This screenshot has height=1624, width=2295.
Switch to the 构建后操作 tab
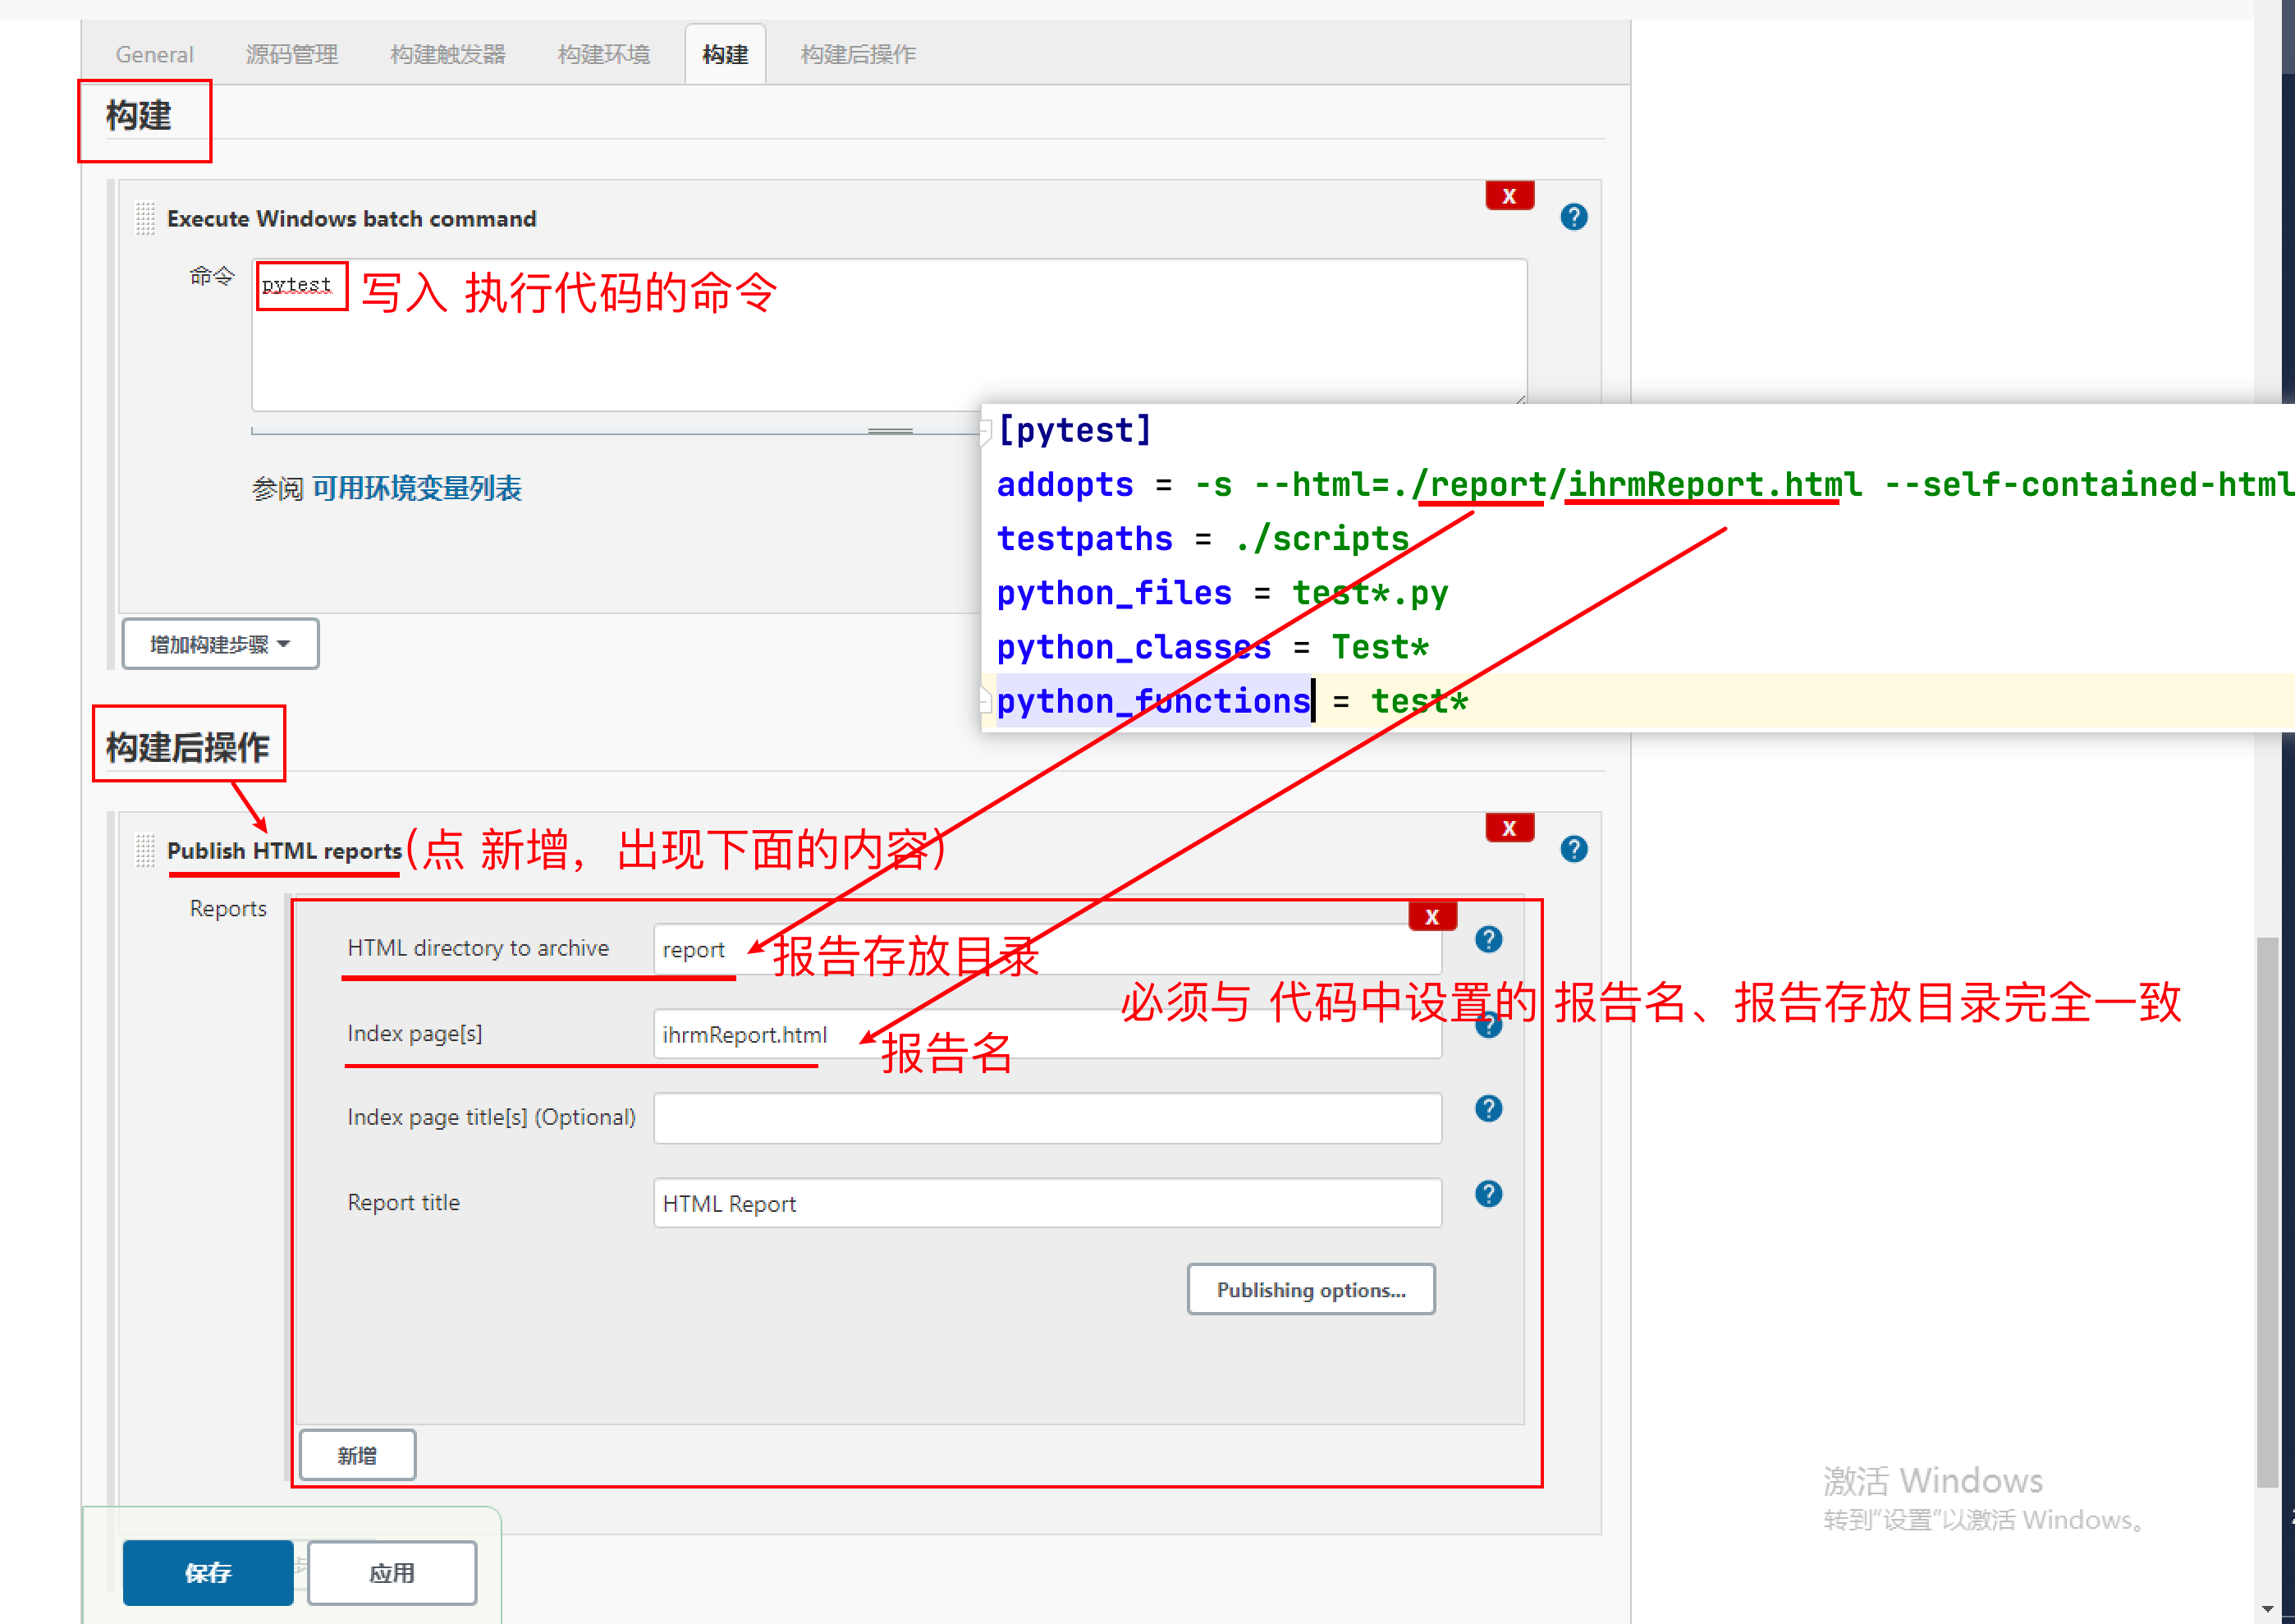click(x=858, y=54)
